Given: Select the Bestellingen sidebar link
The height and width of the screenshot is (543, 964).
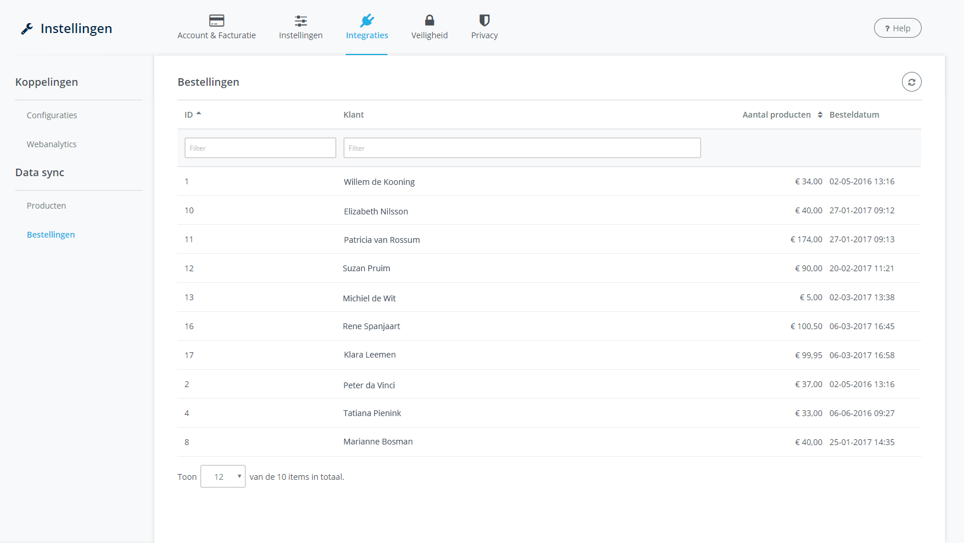Looking at the screenshot, I should coord(51,235).
